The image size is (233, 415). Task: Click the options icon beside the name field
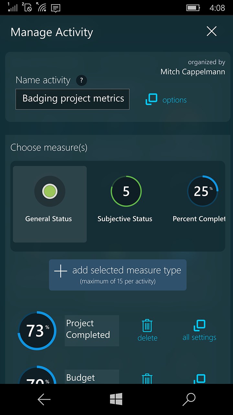point(151,100)
